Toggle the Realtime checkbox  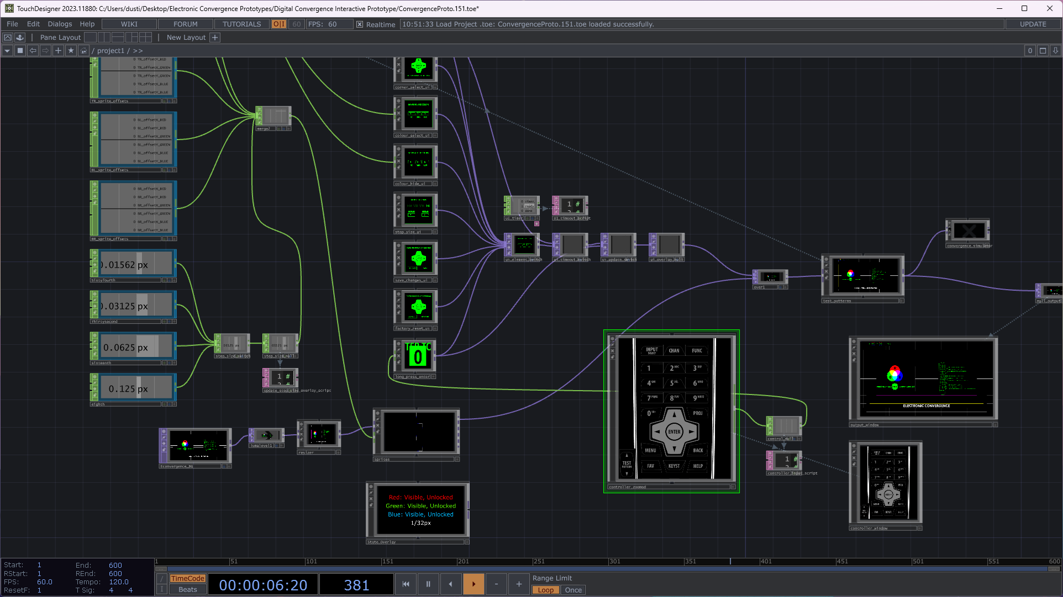(360, 24)
